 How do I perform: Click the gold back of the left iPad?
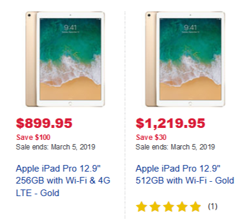(31, 59)
